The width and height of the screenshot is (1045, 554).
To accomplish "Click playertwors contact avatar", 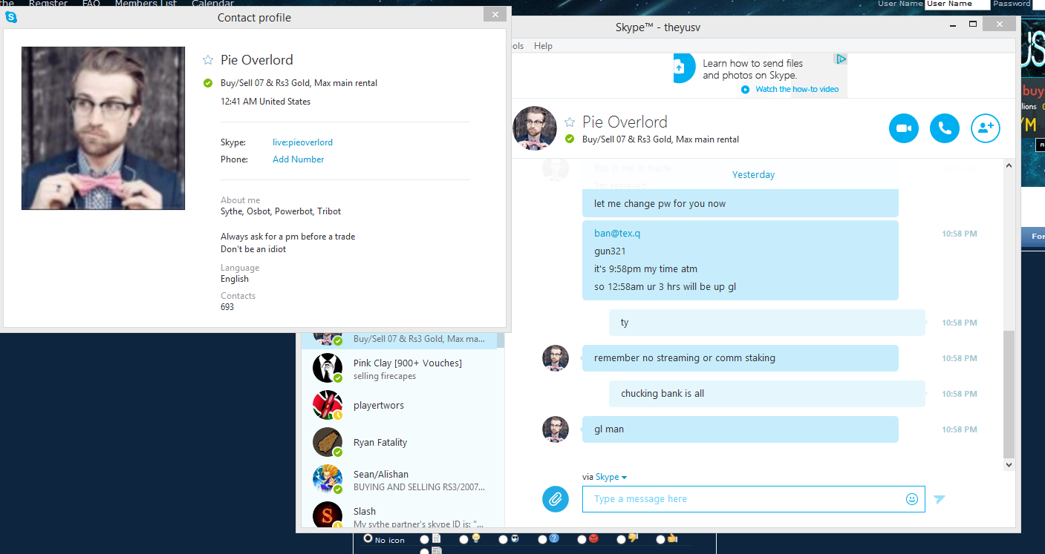I will [328, 405].
